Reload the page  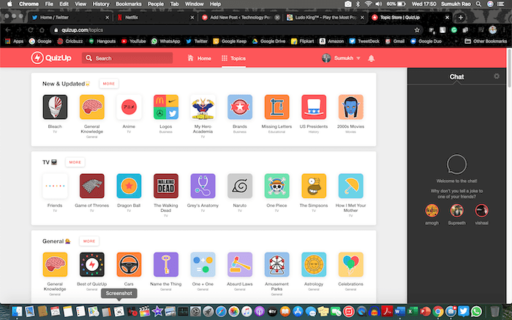[31, 30]
